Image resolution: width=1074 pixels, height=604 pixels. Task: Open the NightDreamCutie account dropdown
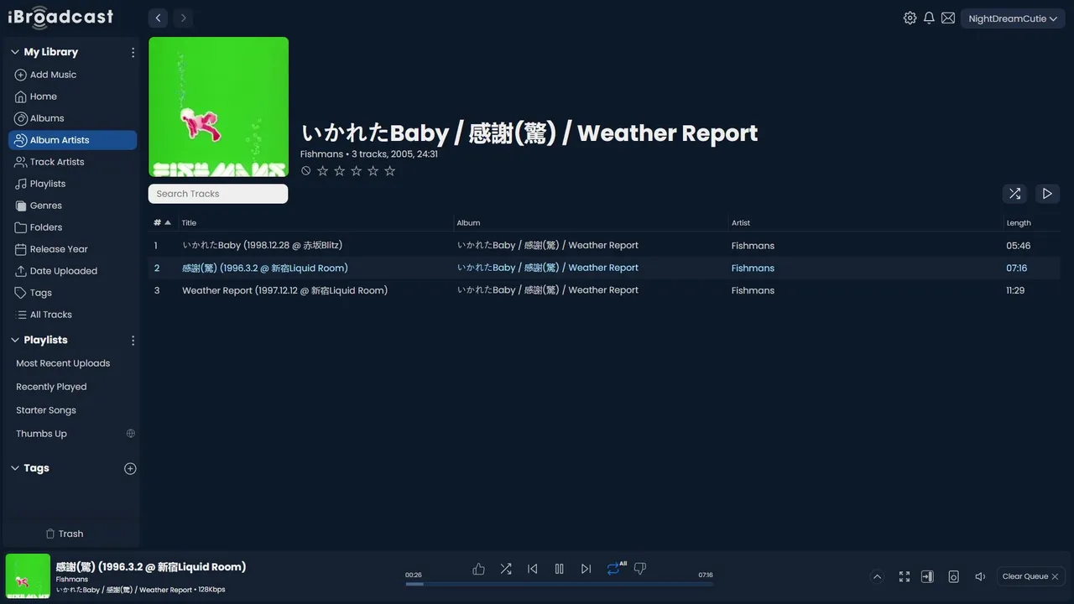[1013, 18]
